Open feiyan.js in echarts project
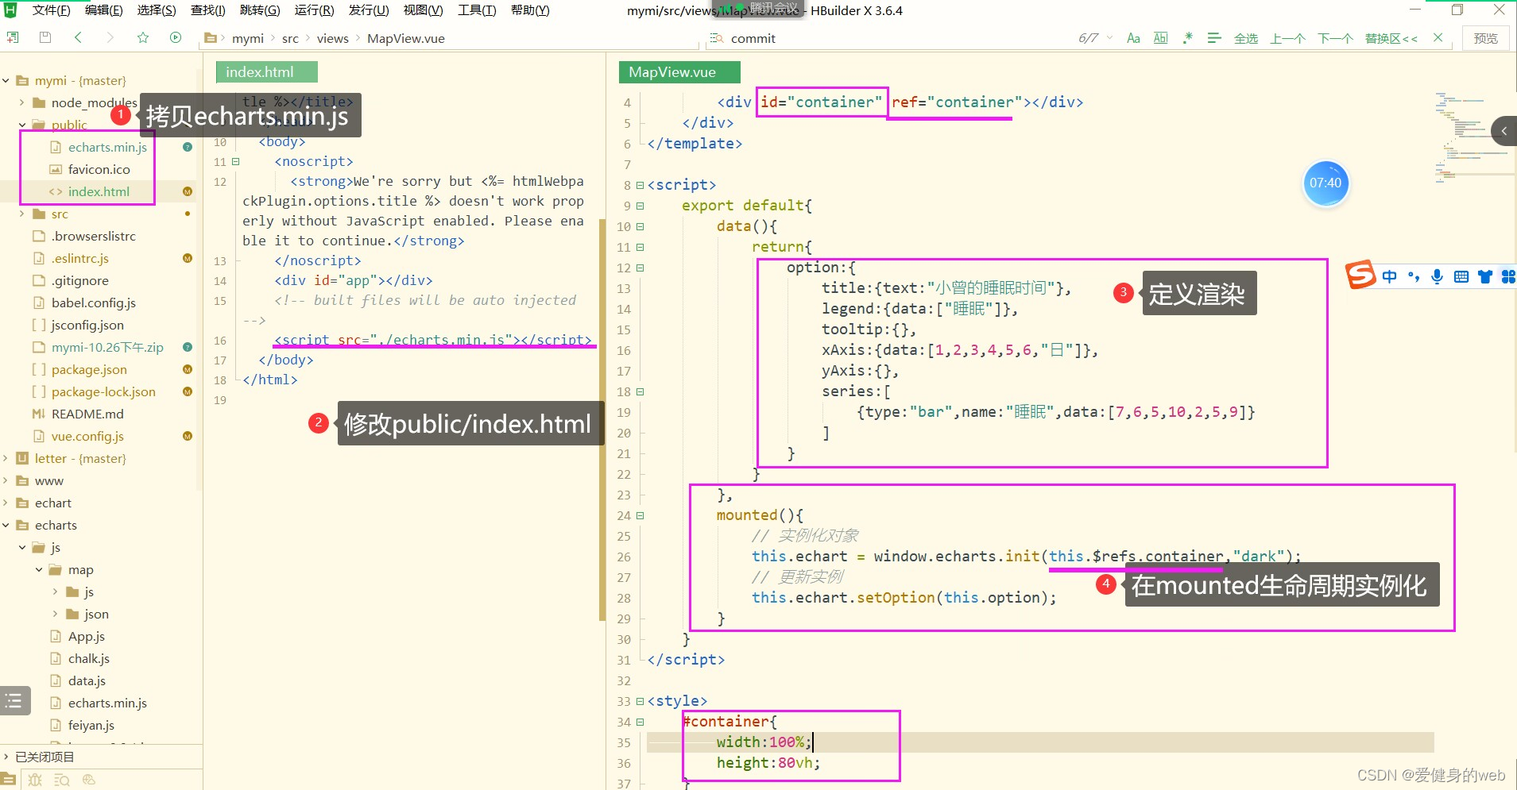This screenshot has width=1517, height=790. pos(91,725)
